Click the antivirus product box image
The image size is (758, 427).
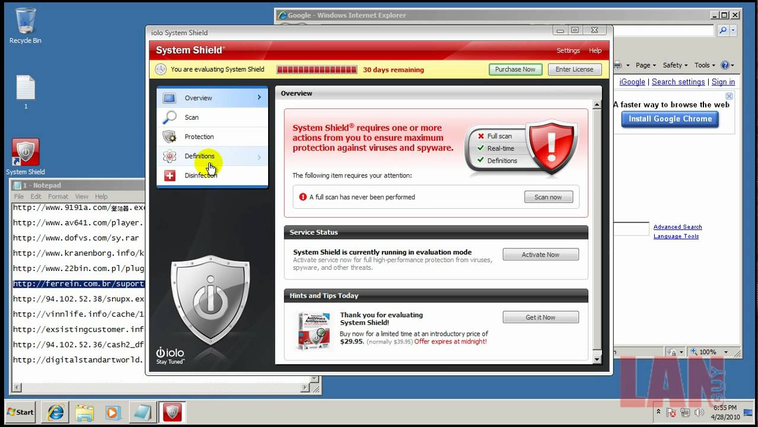(314, 330)
